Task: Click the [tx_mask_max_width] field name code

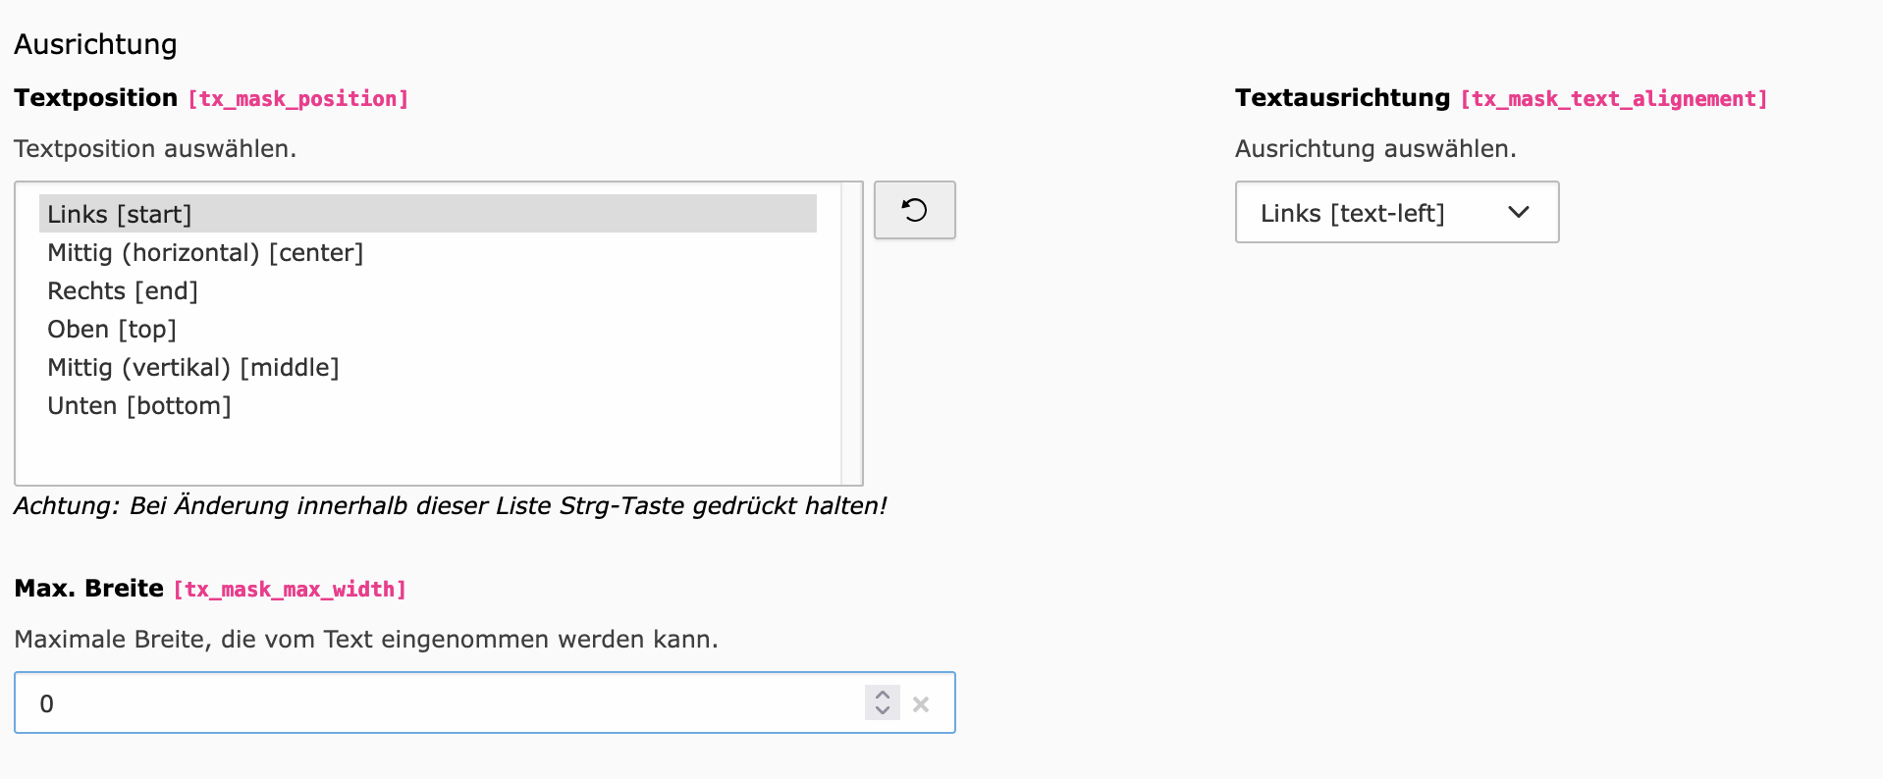Action: click(x=290, y=590)
